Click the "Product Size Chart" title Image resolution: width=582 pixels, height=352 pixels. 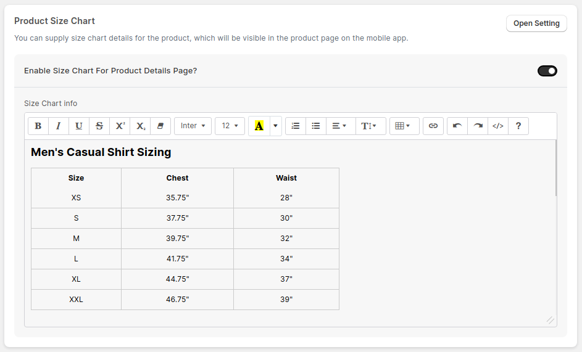54,21
